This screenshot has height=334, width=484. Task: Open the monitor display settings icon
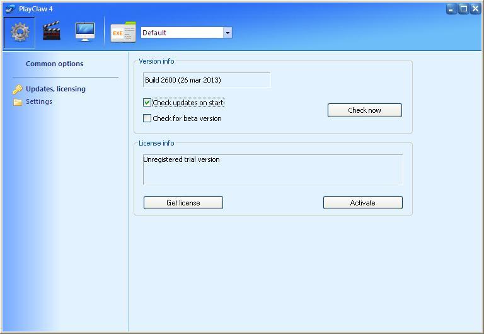pos(85,32)
